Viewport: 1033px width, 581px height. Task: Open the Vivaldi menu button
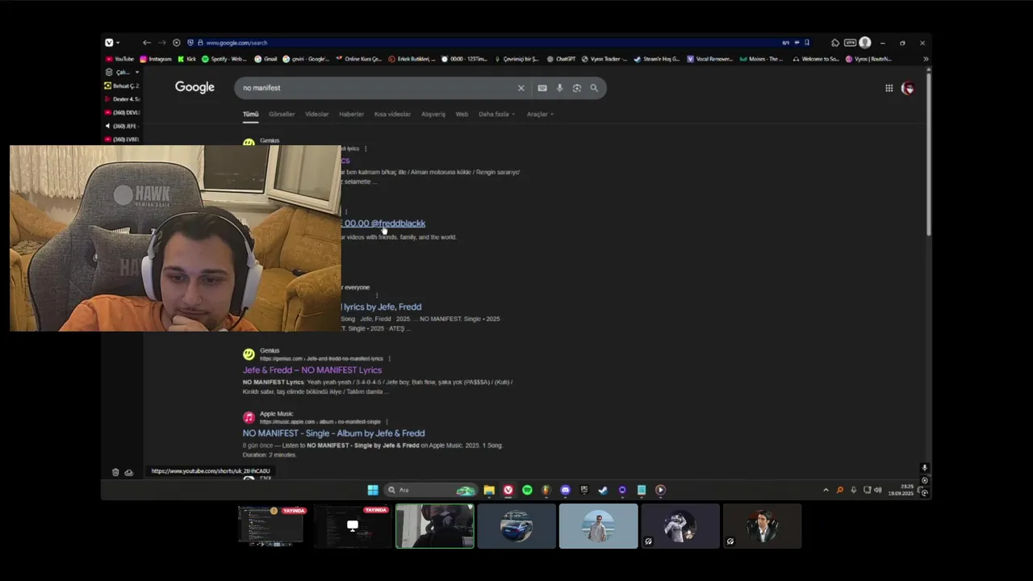pos(109,43)
